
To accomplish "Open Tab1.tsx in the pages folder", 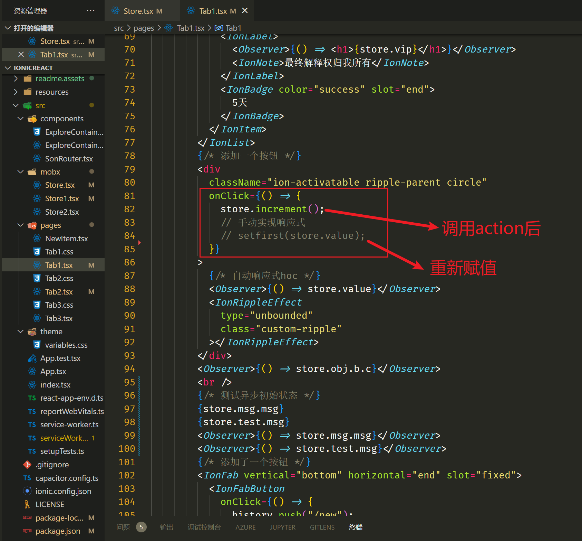I will pos(53,265).
